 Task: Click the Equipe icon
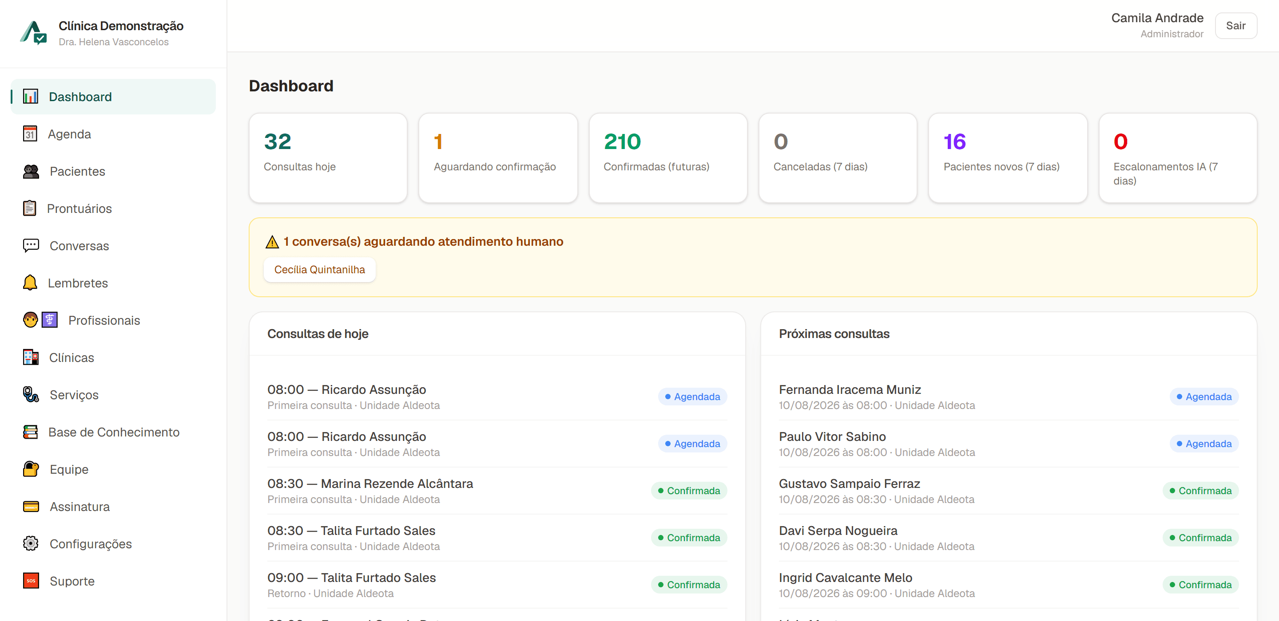coord(31,469)
